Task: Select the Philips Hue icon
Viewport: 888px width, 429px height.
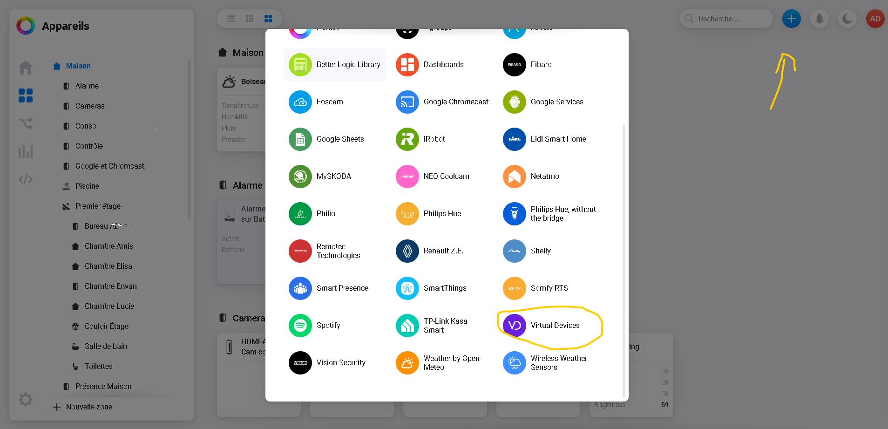Action: coord(407,214)
